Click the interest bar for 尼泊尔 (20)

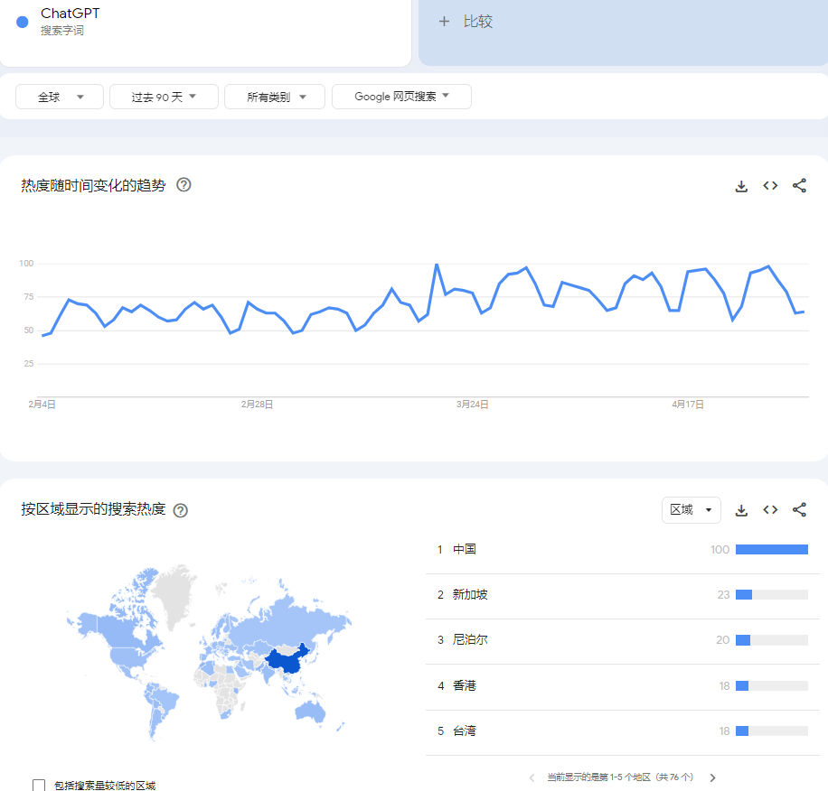coord(771,641)
